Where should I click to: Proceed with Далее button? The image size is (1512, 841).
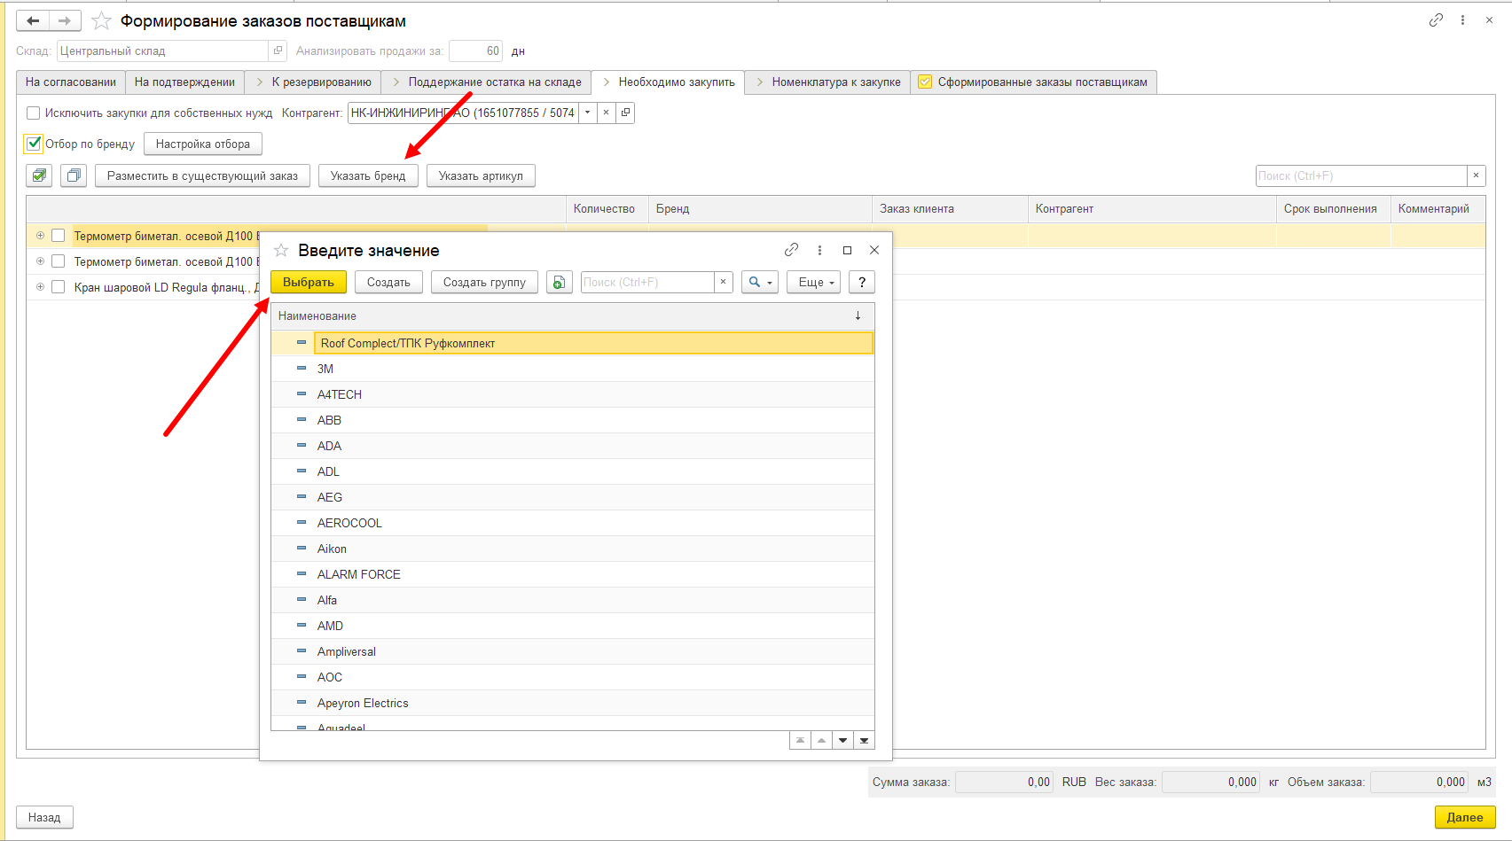[x=1465, y=817]
